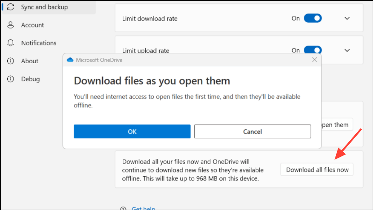Confirm the dialog with OK
This screenshot has height=210, width=373.
tap(132, 131)
